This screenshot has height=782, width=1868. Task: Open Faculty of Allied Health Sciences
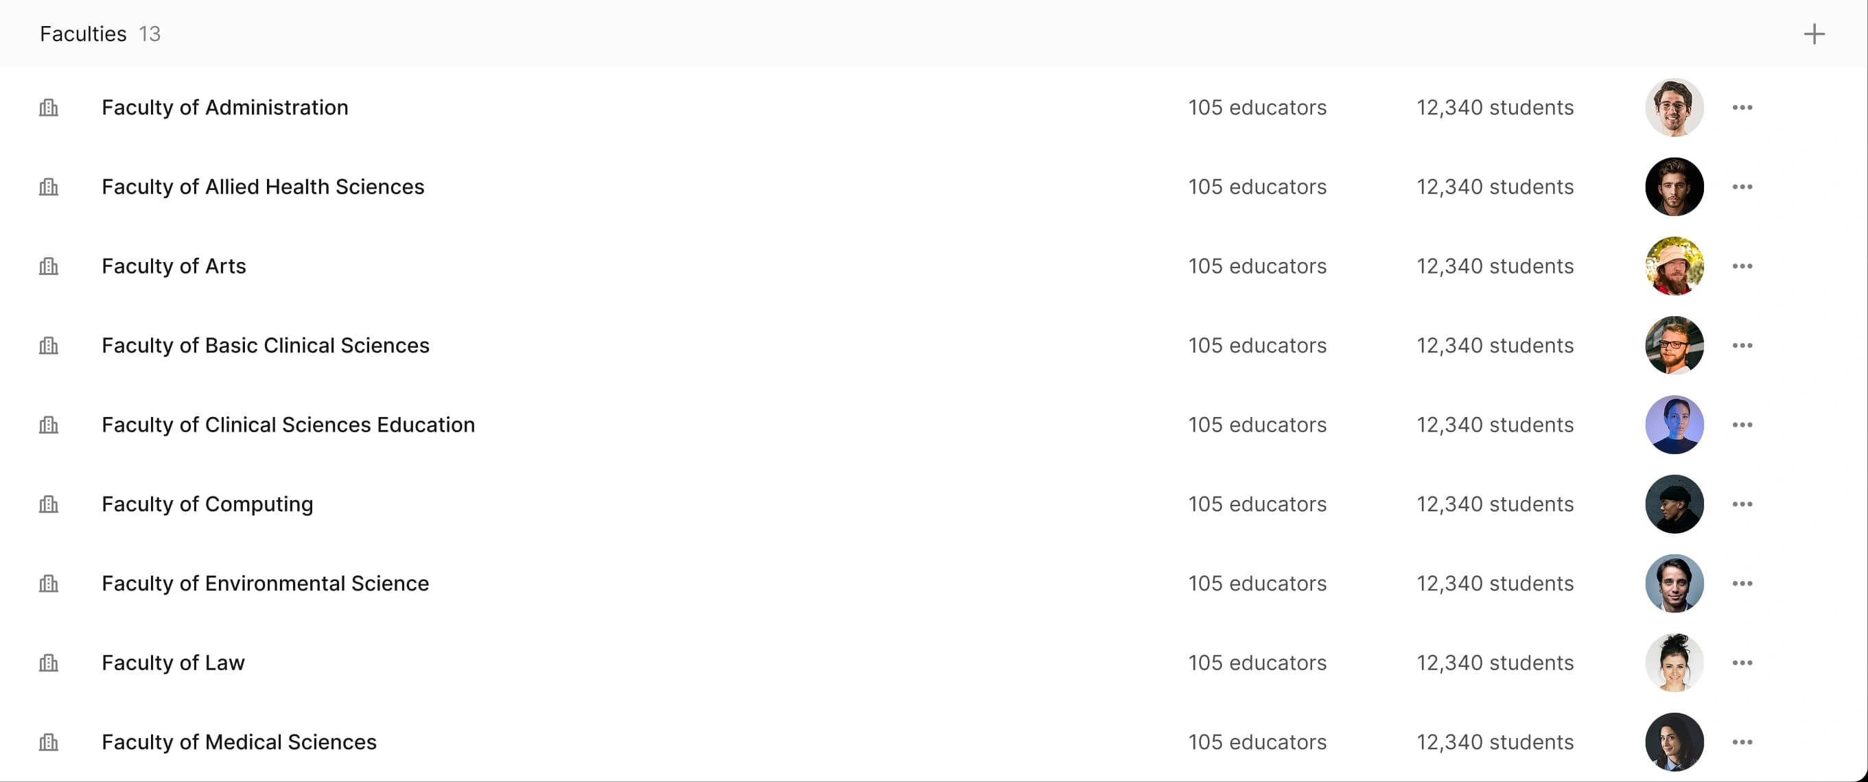[x=263, y=187]
